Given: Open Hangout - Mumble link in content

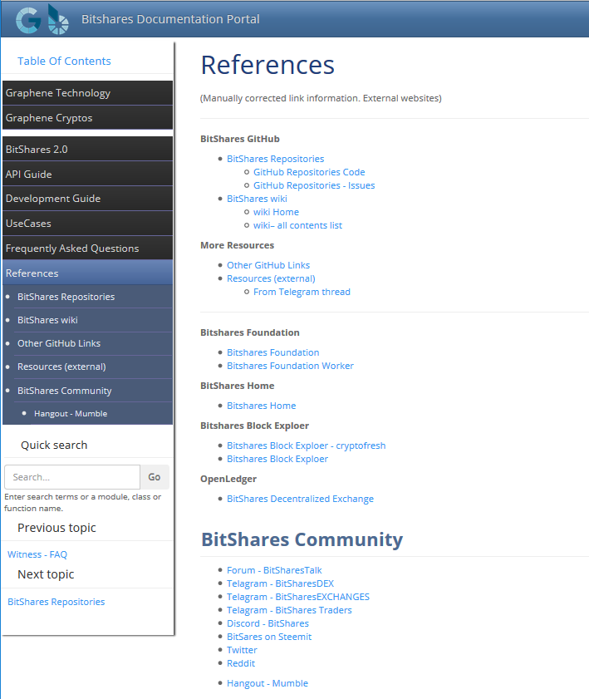Looking at the screenshot, I should tap(268, 683).
